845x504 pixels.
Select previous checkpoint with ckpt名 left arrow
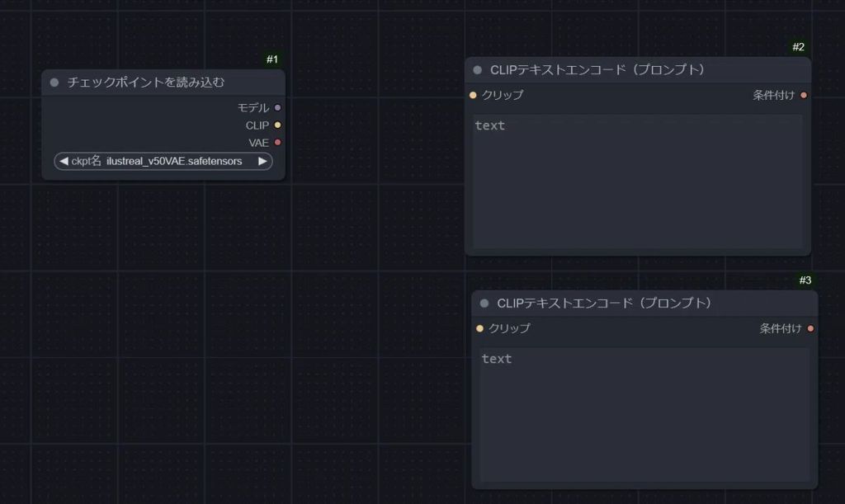click(64, 161)
